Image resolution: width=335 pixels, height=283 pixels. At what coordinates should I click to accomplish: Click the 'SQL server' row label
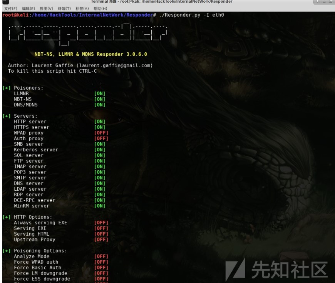point(28,155)
